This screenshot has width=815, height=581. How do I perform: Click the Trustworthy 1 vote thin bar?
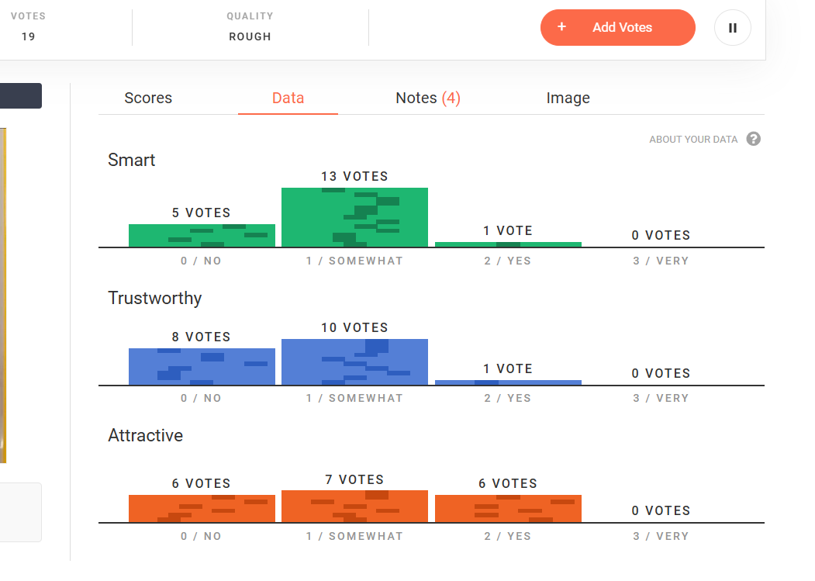pos(508,383)
